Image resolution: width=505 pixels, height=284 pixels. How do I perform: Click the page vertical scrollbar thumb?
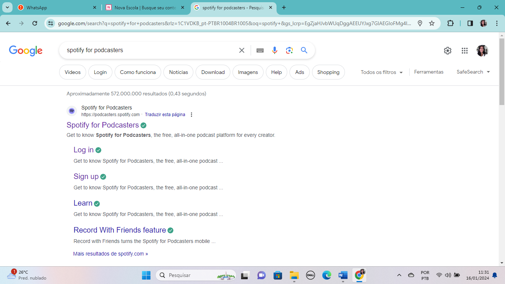coord(502,71)
